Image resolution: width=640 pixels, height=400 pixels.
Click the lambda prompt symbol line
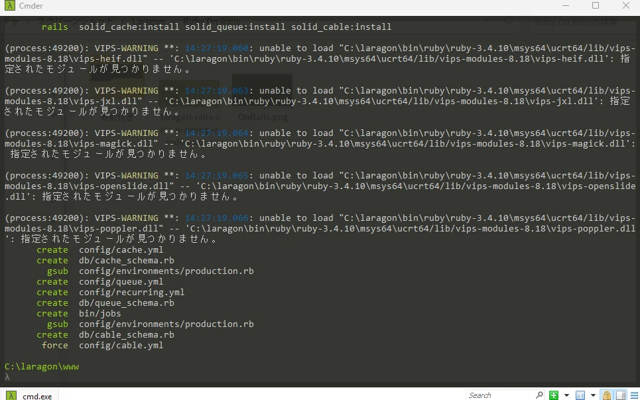coord(7,377)
